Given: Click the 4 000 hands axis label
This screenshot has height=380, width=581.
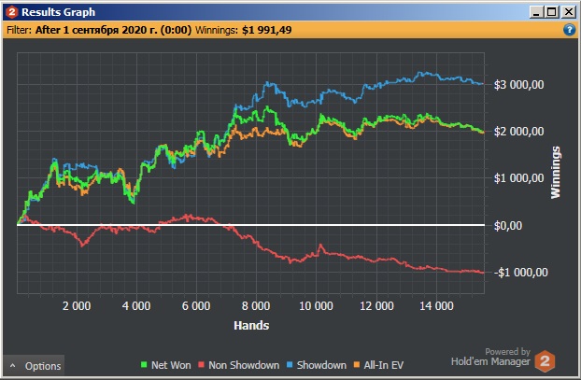Looking at the screenshot, I should 136,306.
